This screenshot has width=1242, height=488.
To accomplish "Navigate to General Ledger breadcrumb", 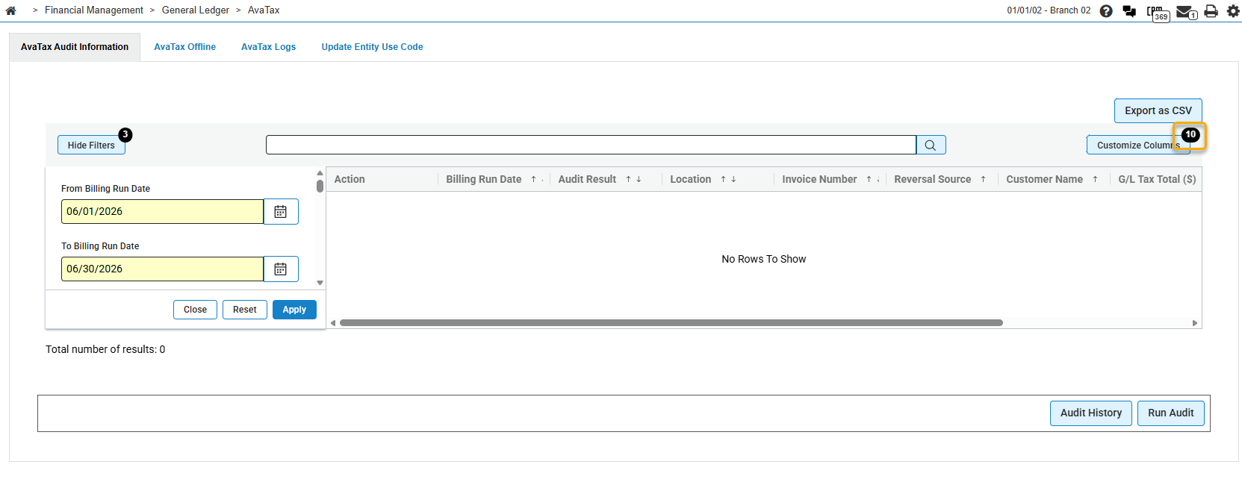I will pyautogui.click(x=196, y=10).
